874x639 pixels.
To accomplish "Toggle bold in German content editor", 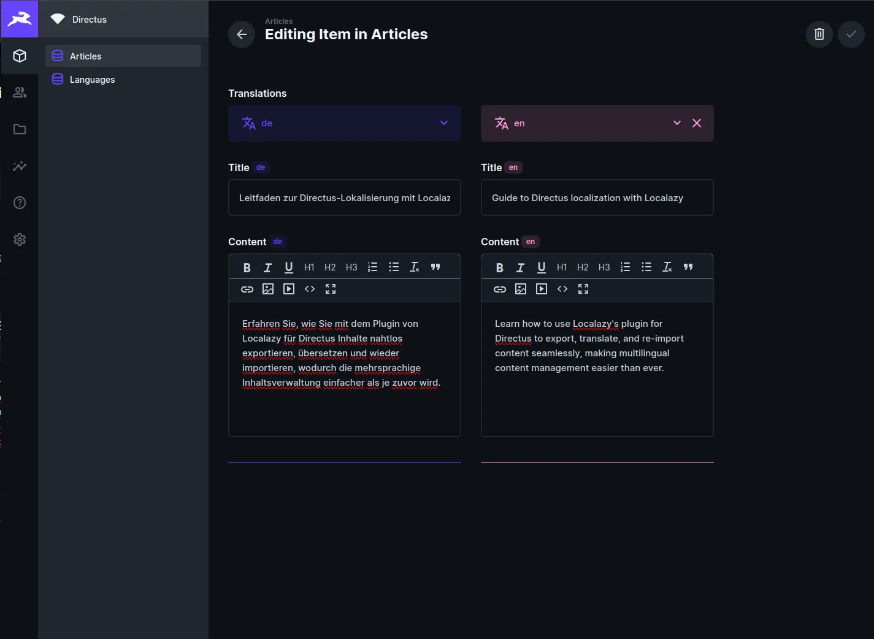I will tap(247, 267).
